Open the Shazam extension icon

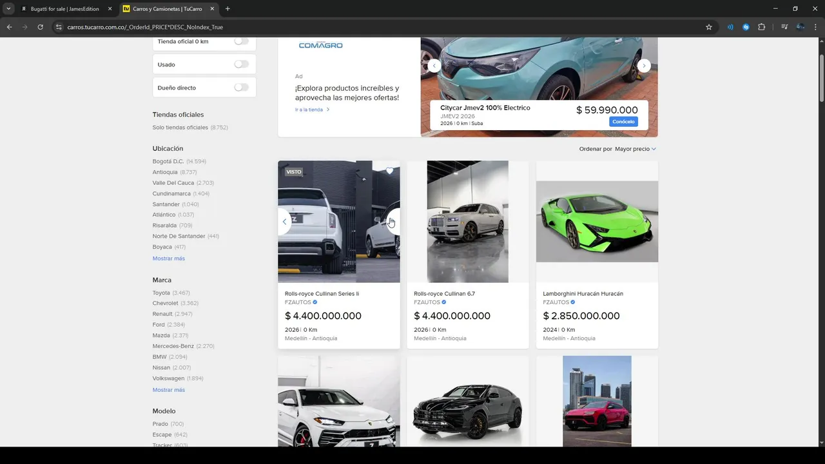746,27
